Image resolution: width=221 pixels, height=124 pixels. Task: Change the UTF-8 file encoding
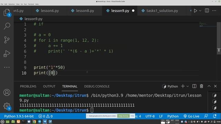pyautogui.click(x=150, y=116)
